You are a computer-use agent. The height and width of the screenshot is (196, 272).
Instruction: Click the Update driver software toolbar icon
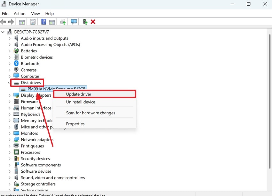63,22
